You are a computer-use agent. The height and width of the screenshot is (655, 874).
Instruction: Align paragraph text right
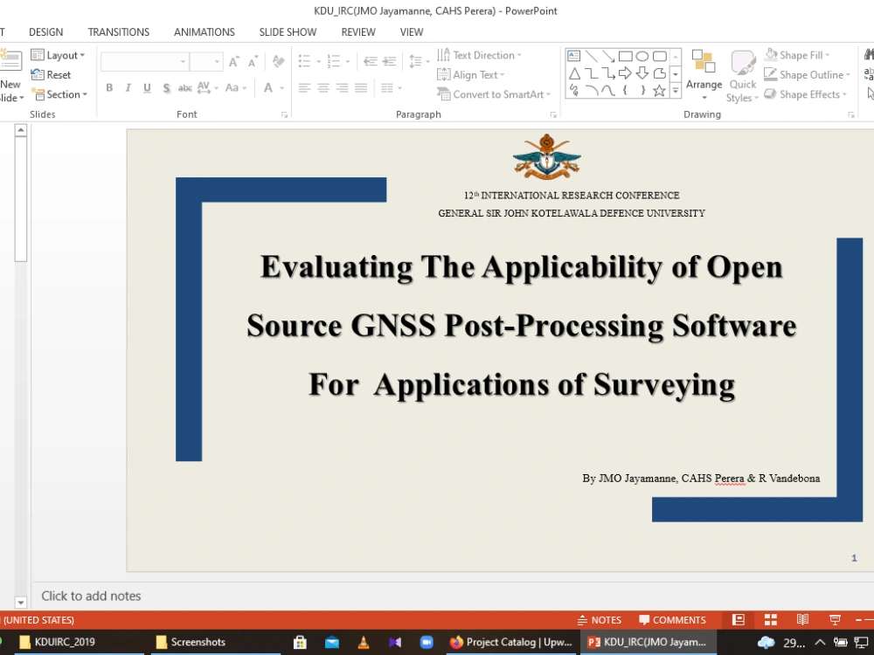click(x=343, y=88)
